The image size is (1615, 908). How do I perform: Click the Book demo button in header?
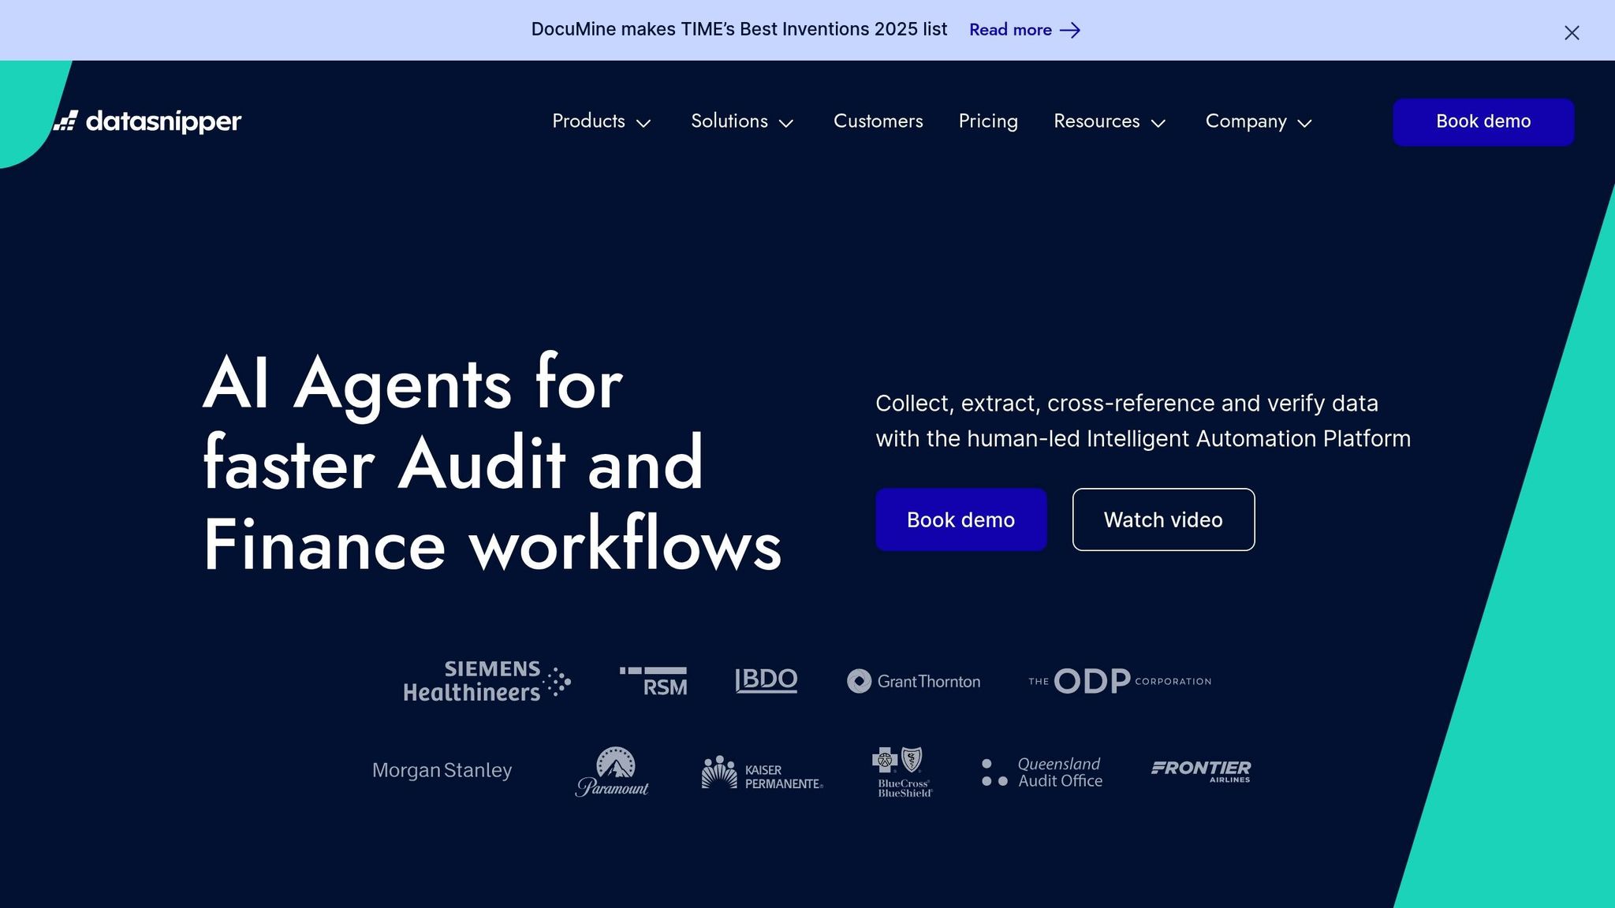(x=1483, y=121)
